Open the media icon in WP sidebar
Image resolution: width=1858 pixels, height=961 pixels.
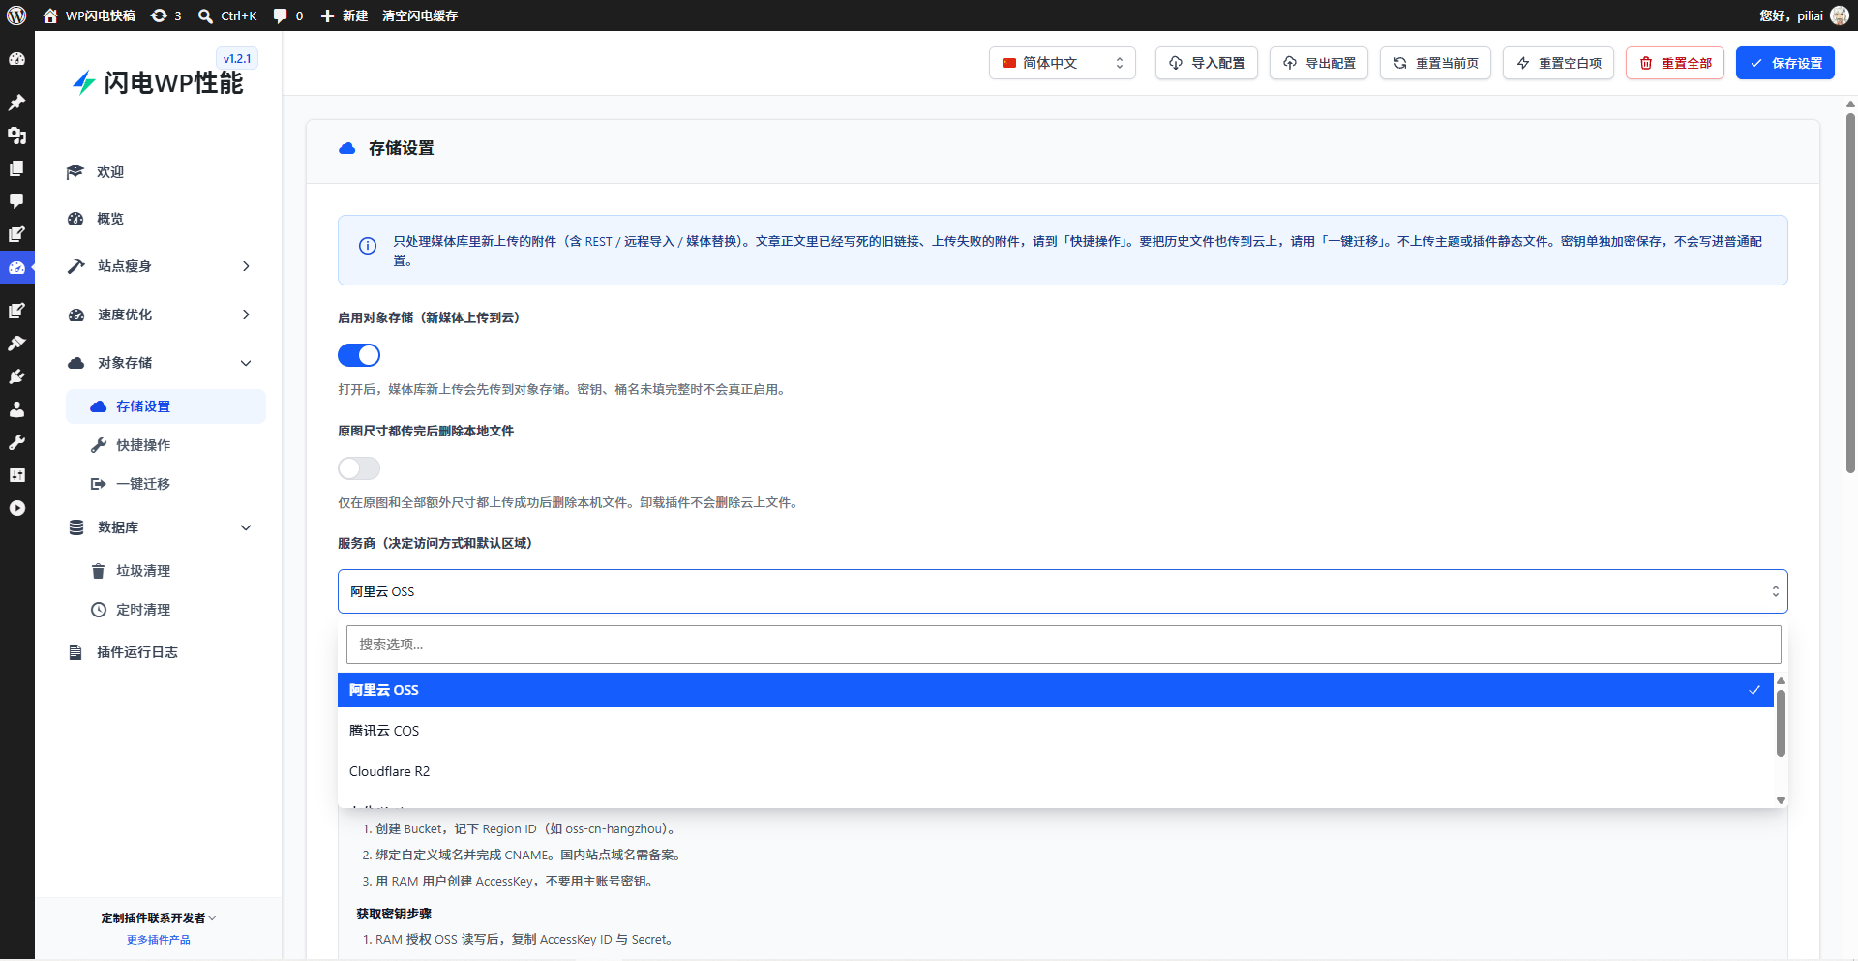click(x=16, y=135)
